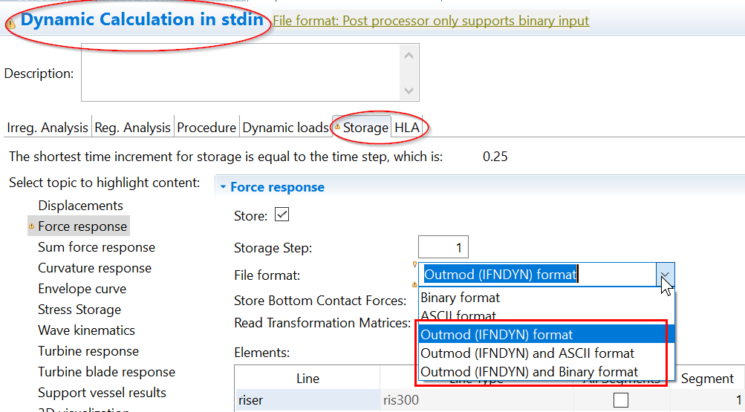Switch to Irreg. Analysis tab

pyautogui.click(x=47, y=128)
